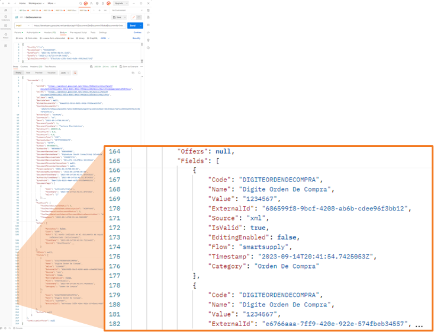Go to Home in the header
The width and height of the screenshot is (434, 332).
22,4
